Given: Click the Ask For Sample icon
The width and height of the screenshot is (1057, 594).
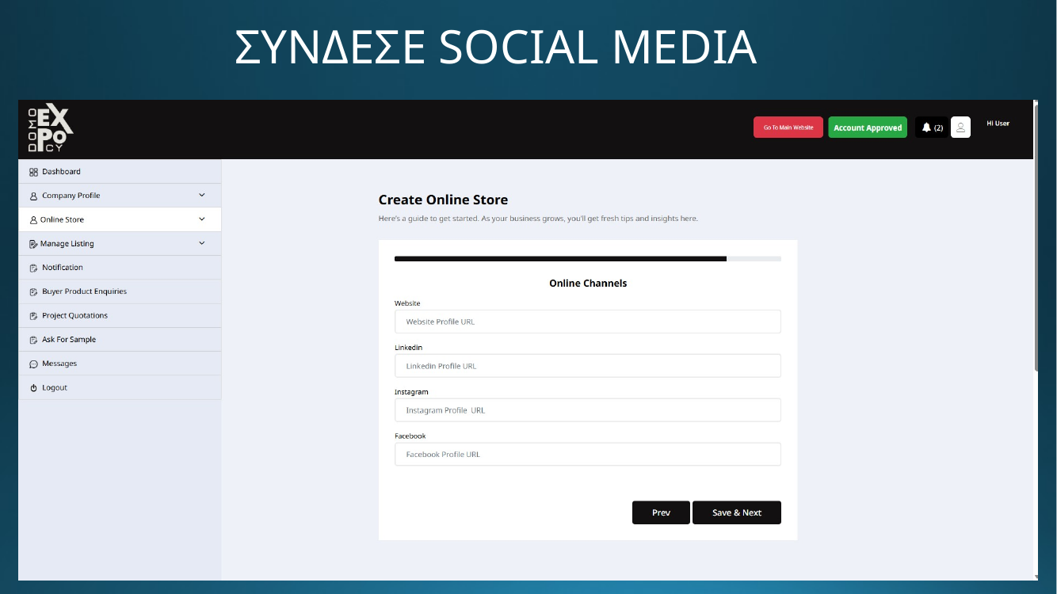Looking at the screenshot, I should 33,340.
